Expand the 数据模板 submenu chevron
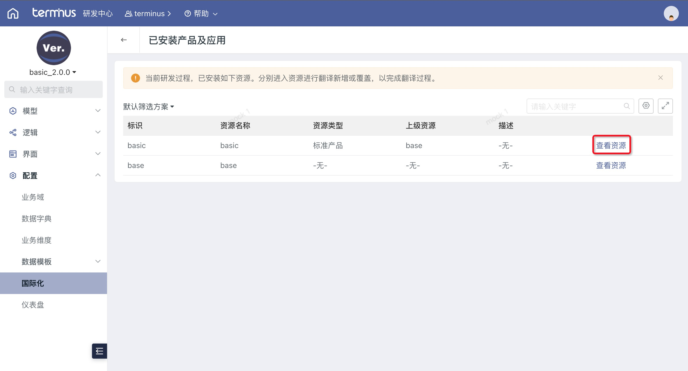Viewport: 688px width, 371px height. click(x=98, y=261)
